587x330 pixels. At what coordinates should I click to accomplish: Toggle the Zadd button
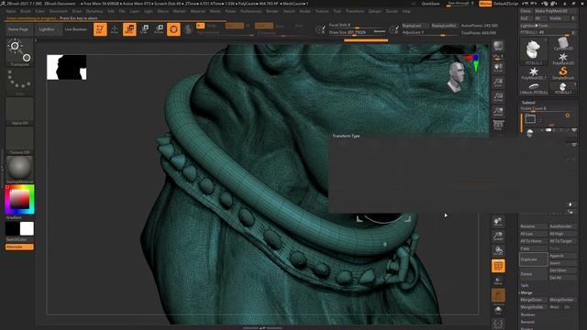264,26
